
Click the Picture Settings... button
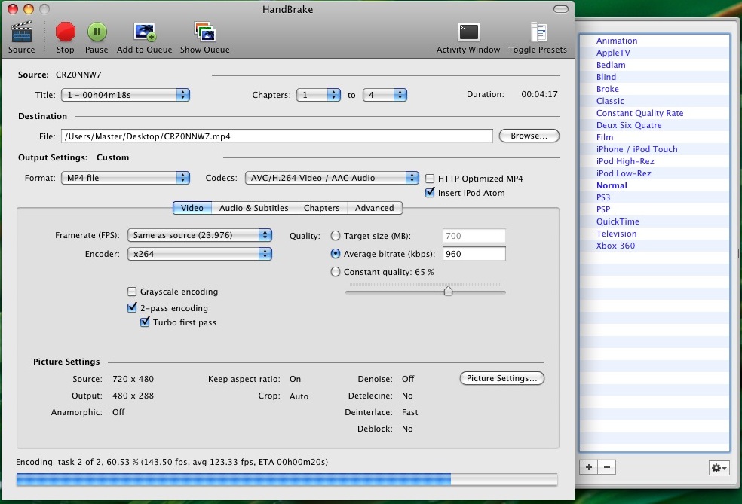[501, 378]
